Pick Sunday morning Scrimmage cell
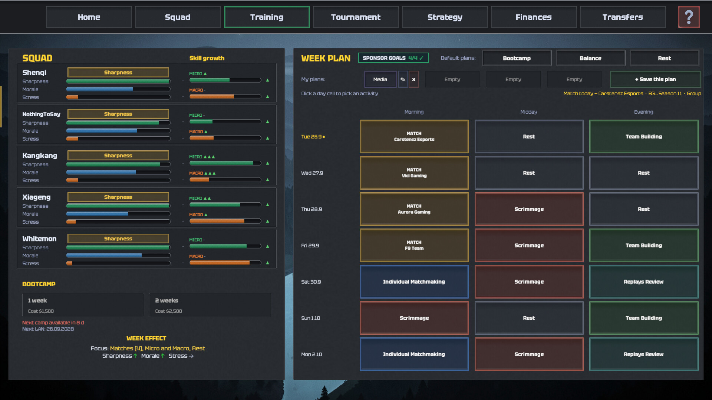This screenshot has height=400, width=712. pyautogui.click(x=414, y=318)
